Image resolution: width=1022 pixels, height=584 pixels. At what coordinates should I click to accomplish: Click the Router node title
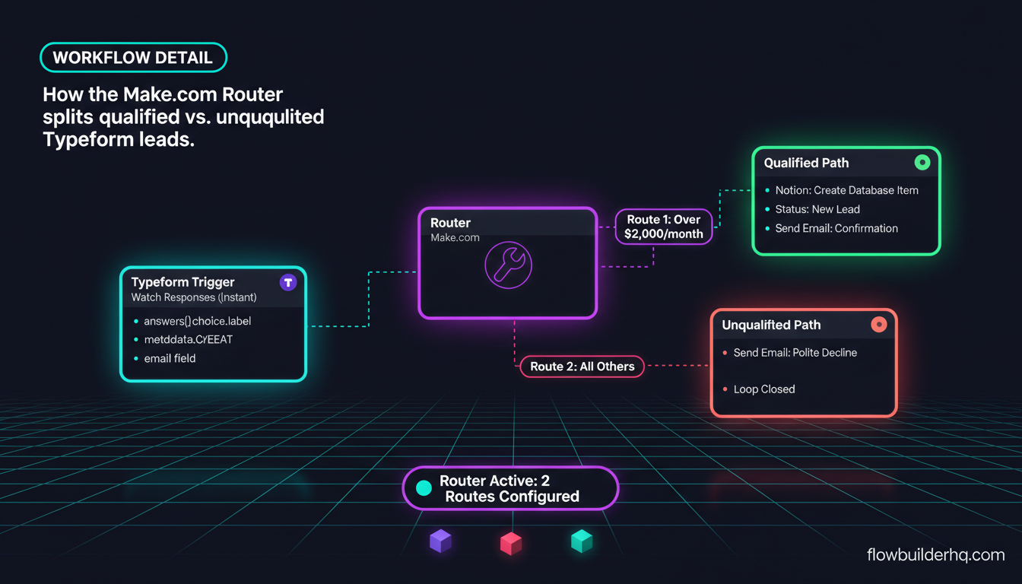click(x=450, y=223)
